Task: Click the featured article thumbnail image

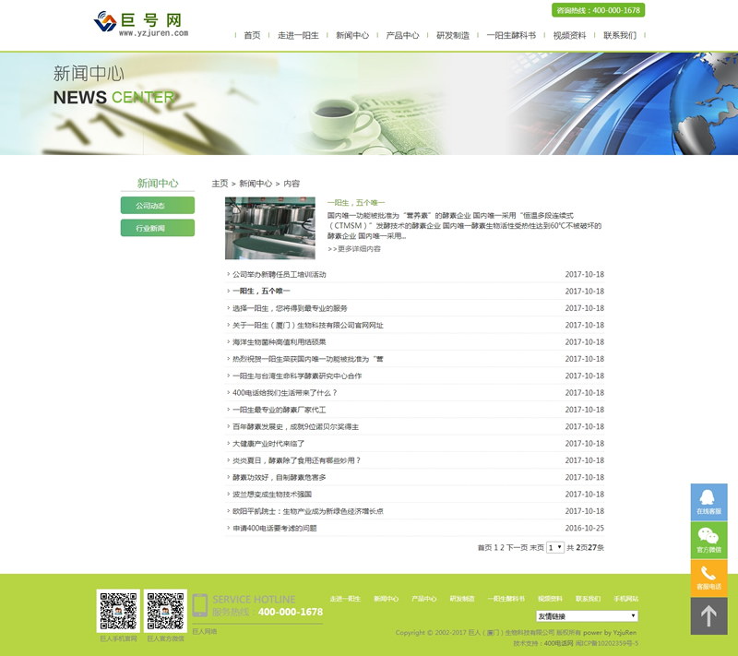Action: point(256,228)
